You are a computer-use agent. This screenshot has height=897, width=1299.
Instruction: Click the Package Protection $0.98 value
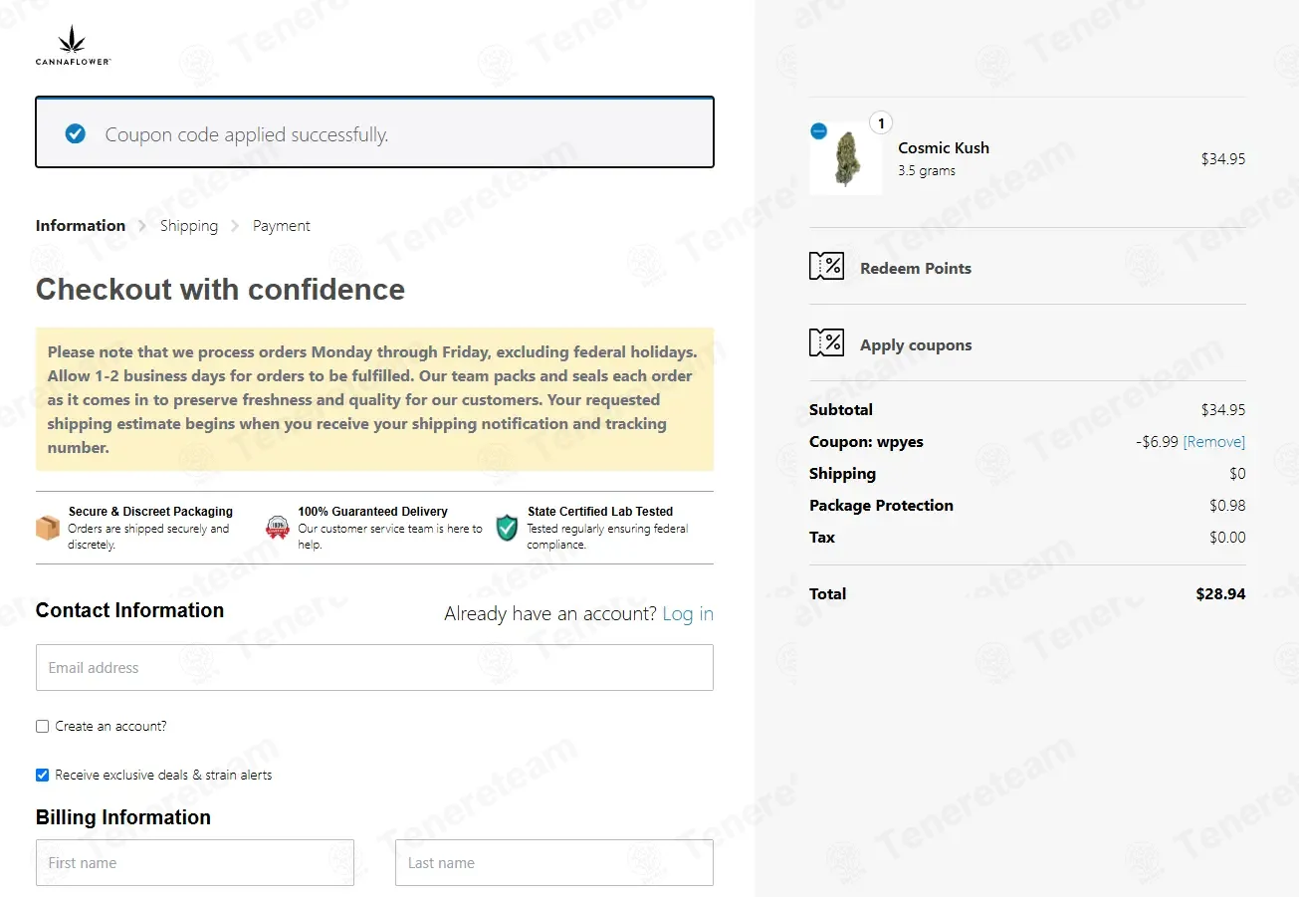click(1227, 505)
